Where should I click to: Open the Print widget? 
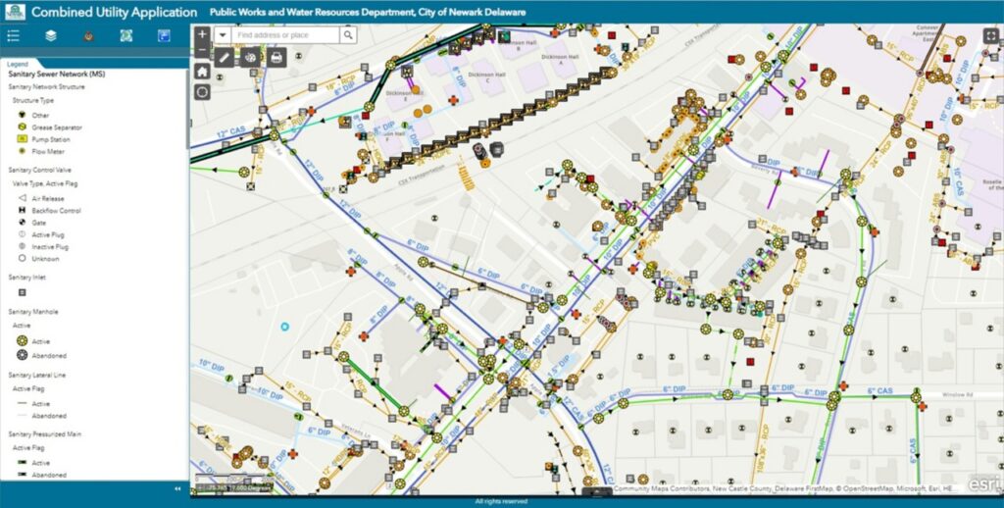pyautogui.click(x=276, y=57)
